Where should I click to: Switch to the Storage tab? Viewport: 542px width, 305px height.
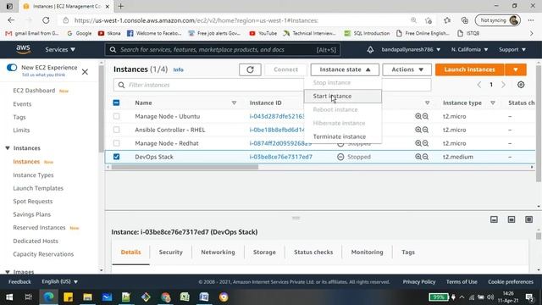point(264,252)
